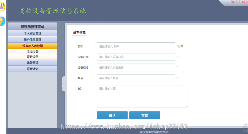The height and width of the screenshot is (134, 248).
Task: Click the footer 高校设备管理信息系统 text
Action: 154,132
